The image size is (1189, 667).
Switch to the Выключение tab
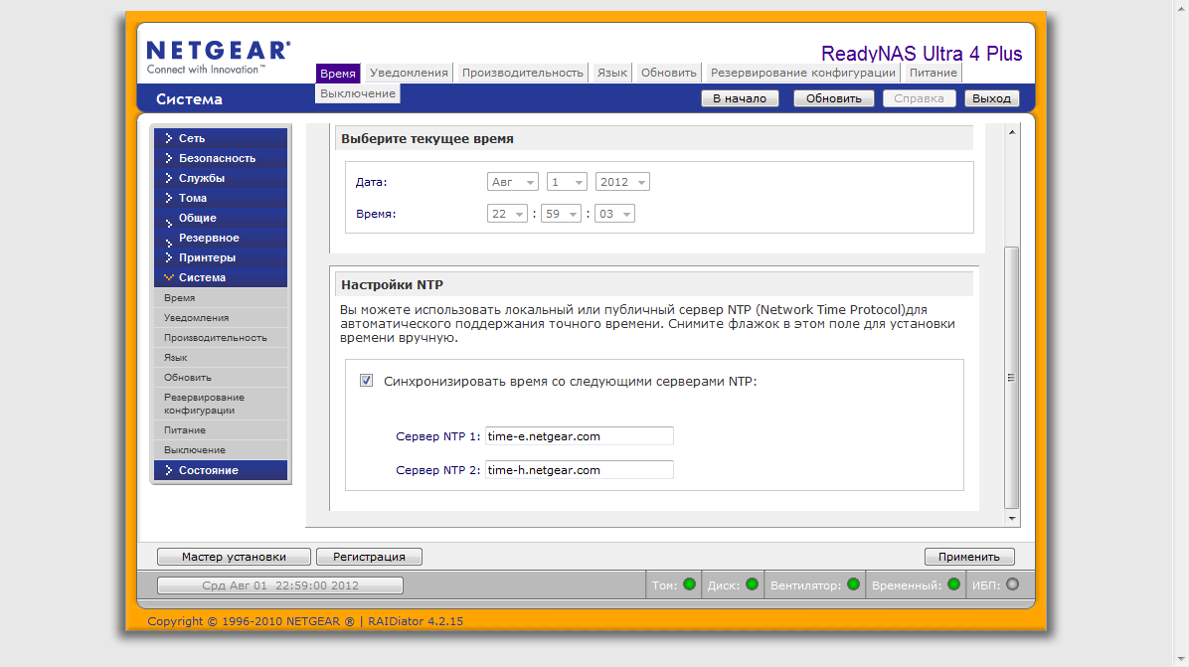[358, 93]
